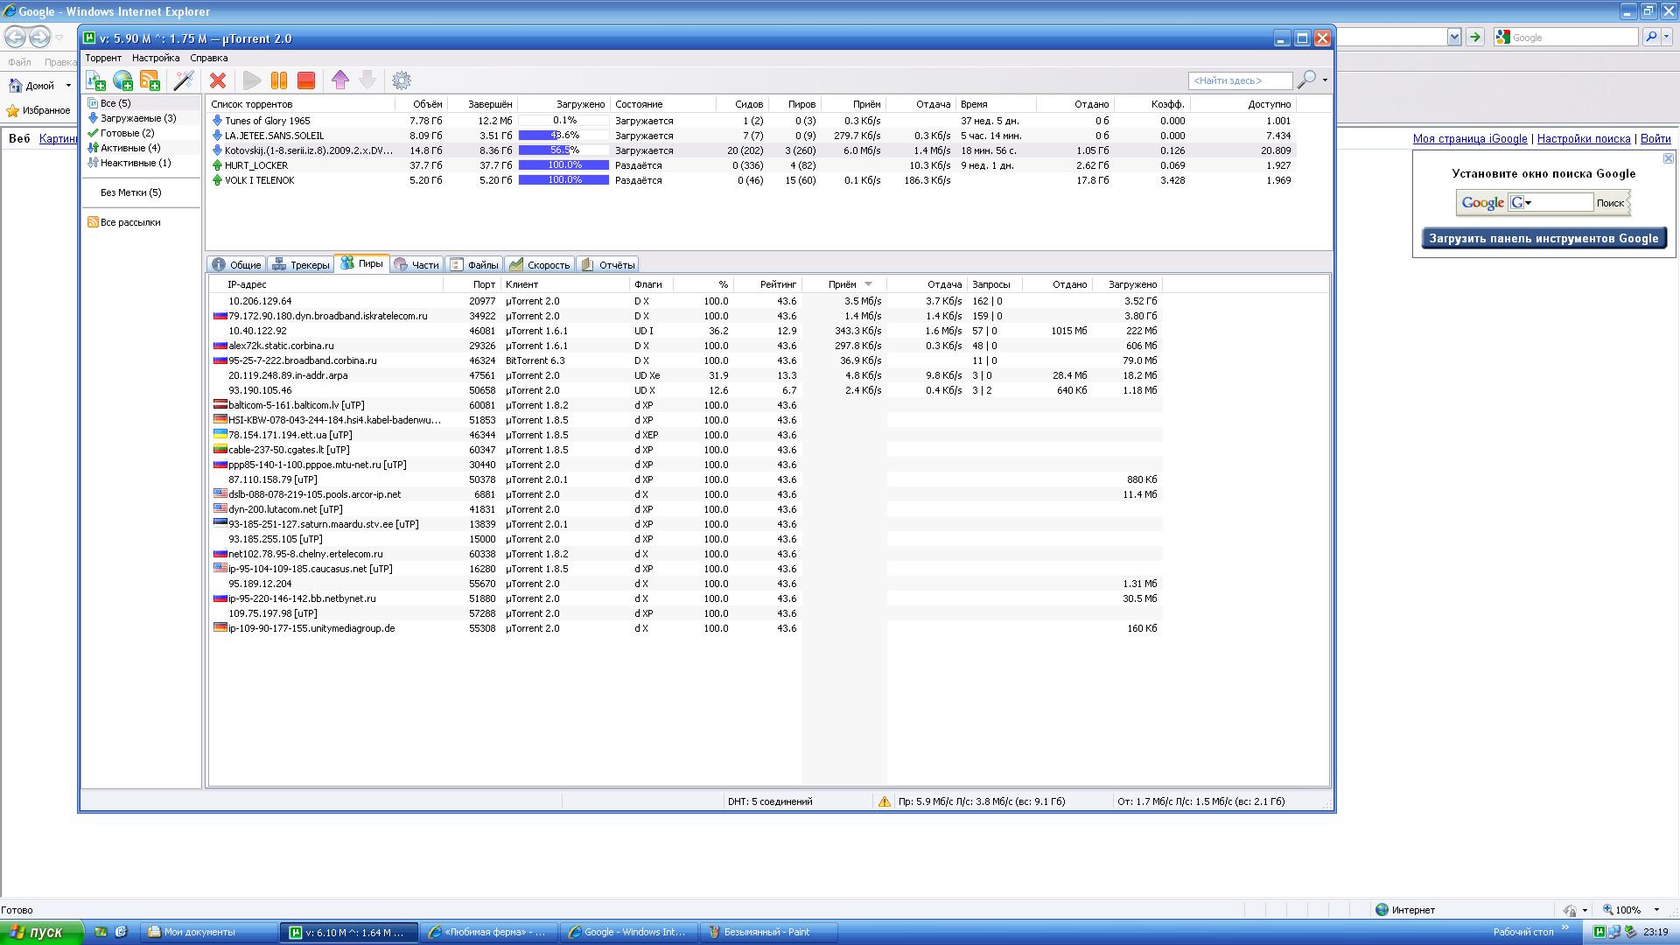Open the Настройка menu

[x=156, y=58]
